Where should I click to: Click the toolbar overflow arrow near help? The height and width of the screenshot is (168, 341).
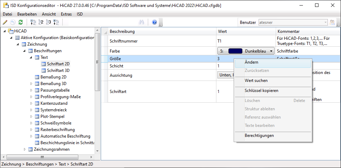(x=161, y=22)
